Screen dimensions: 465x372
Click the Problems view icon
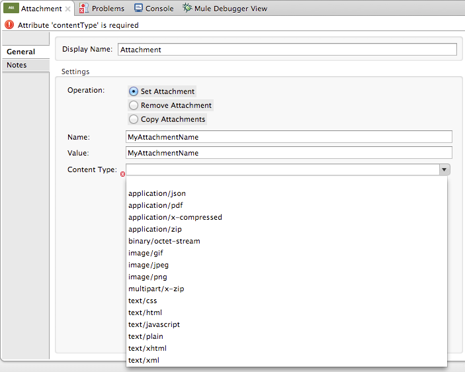pos(84,9)
